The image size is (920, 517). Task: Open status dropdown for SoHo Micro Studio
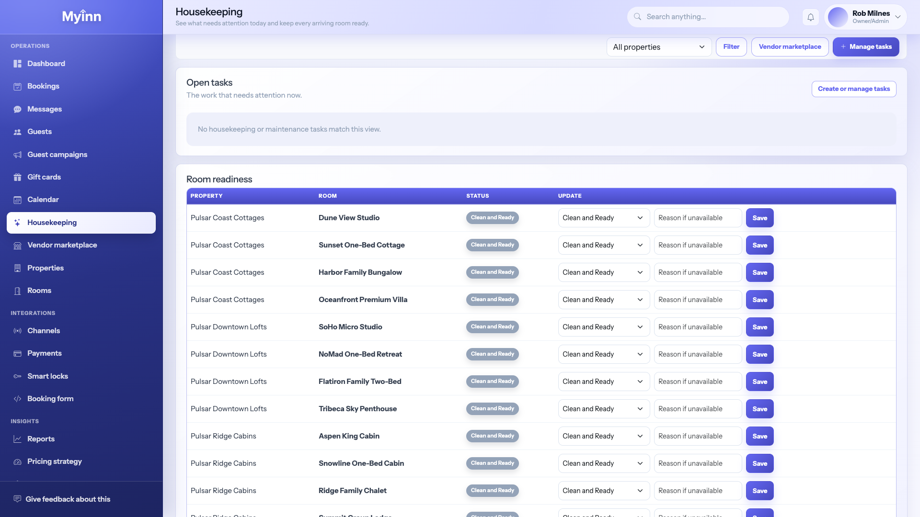(604, 327)
